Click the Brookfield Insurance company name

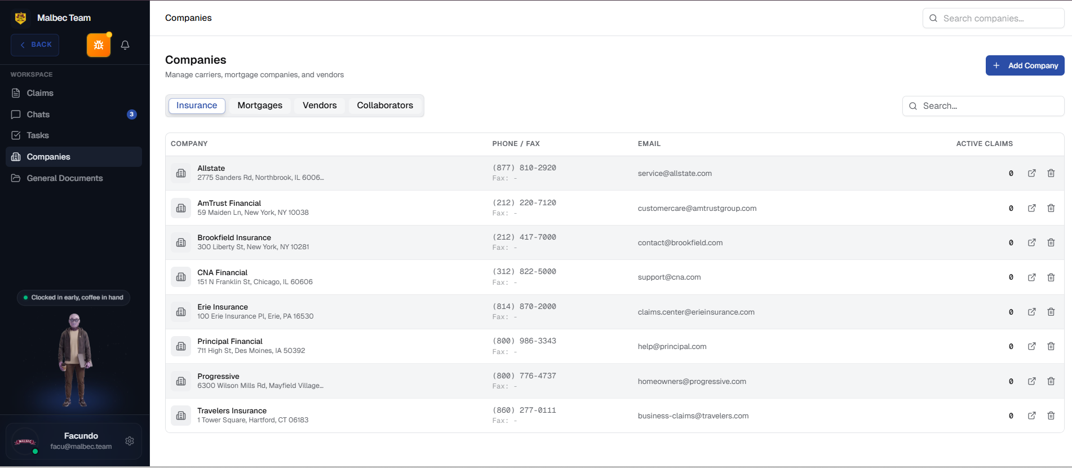[234, 237]
